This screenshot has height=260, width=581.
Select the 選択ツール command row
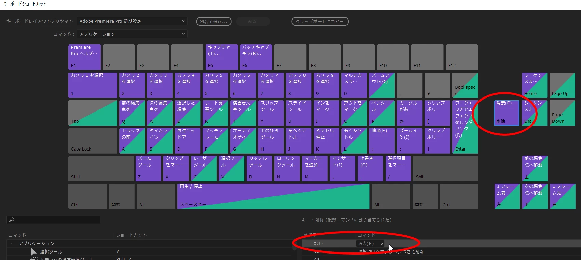[x=149, y=252]
